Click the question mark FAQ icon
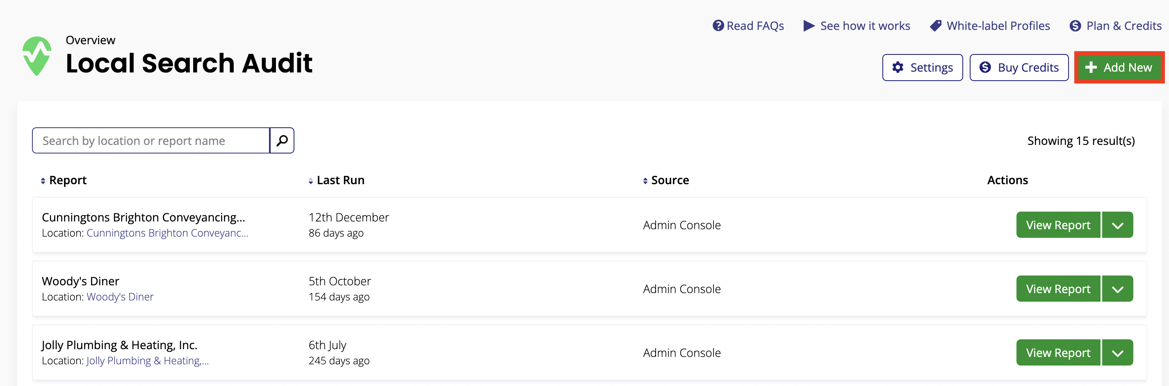 (x=718, y=26)
